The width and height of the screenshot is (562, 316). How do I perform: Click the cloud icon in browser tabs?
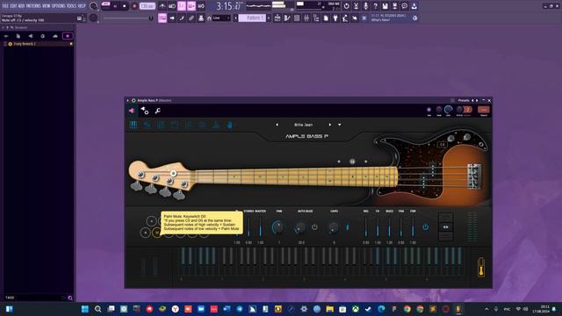[54, 36]
